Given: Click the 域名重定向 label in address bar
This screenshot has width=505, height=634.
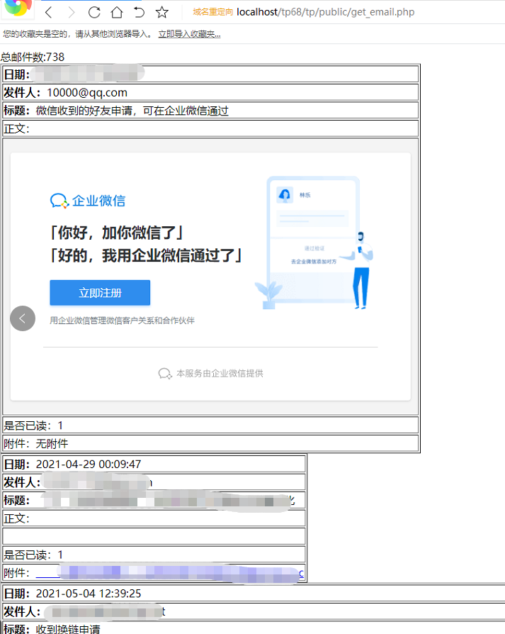Looking at the screenshot, I should pos(212,12).
